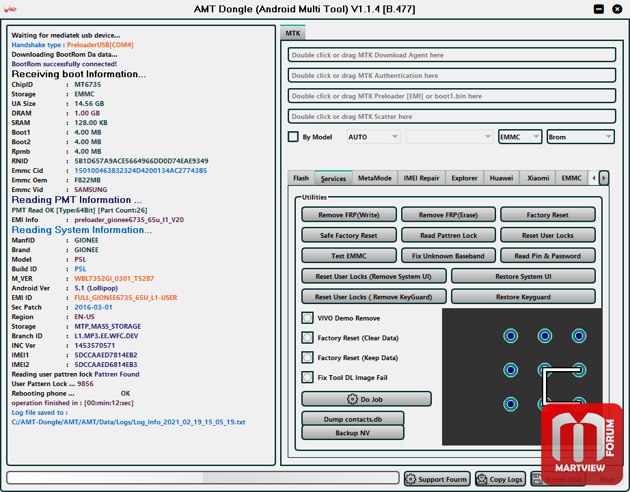Image resolution: width=630 pixels, height=492 pixels.
Task: Click Safe Factory Reset button
Action: point(348,235)
